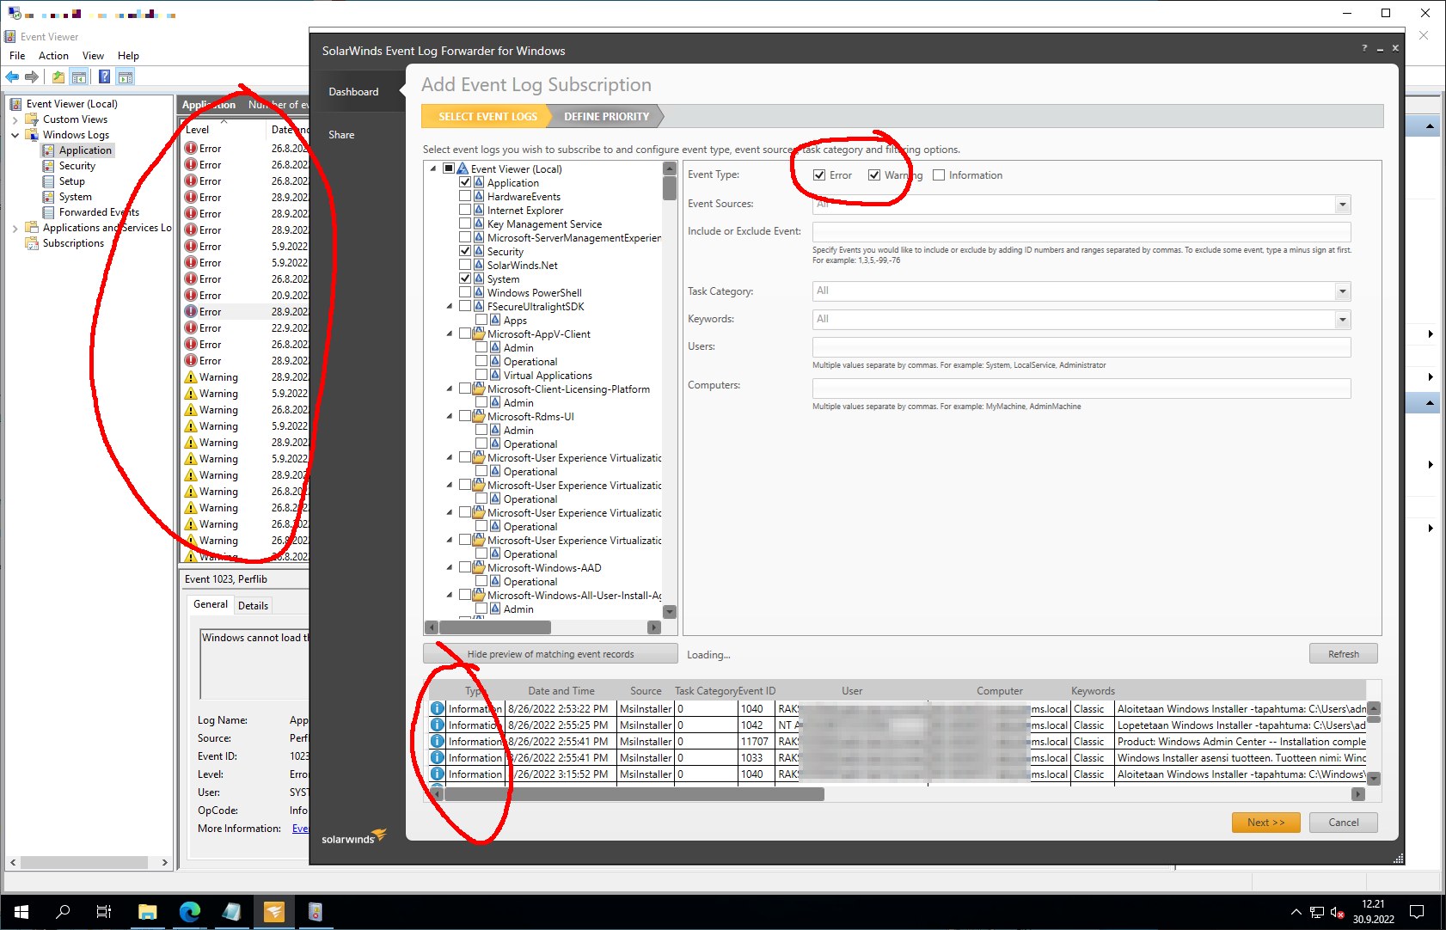Check the HardwareEvents log checkbox
Screen dimensions: 1446x930
465,197
